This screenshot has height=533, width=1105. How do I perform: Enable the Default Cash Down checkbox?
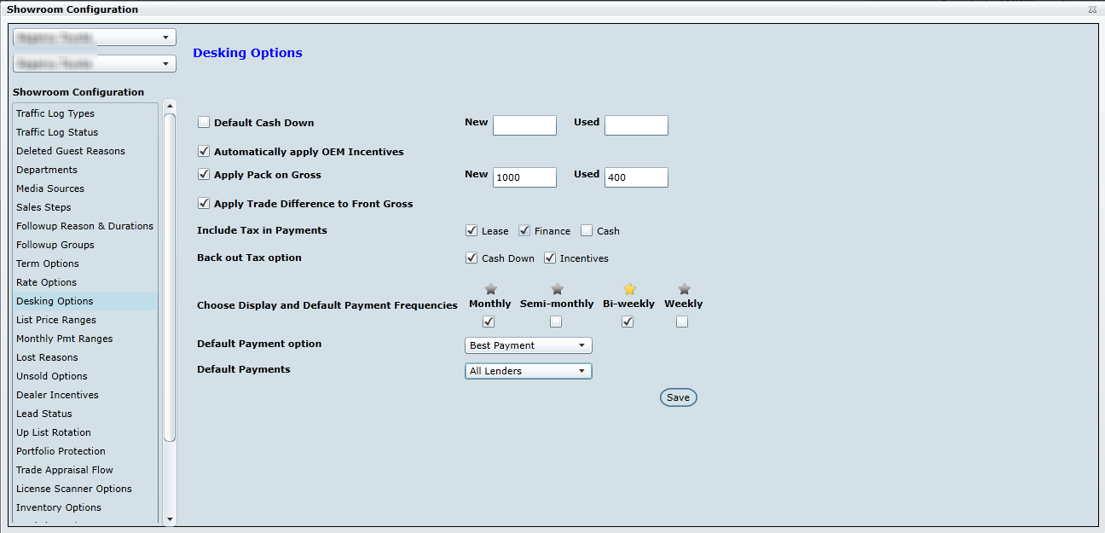click(204, 122)
